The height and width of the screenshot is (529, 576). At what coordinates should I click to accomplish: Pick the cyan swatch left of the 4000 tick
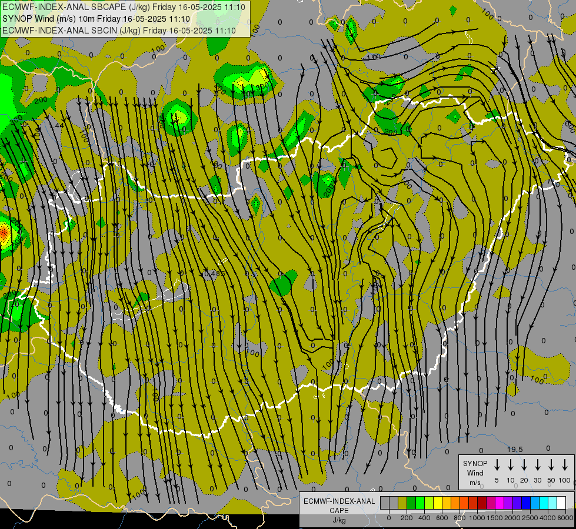[x=544, y=503]
